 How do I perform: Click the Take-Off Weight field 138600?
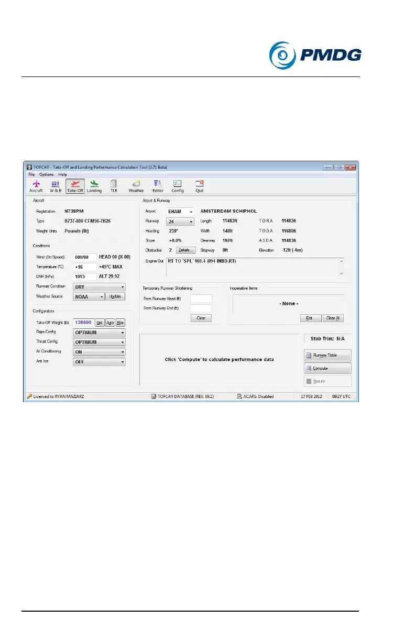[x=83, y=323]
